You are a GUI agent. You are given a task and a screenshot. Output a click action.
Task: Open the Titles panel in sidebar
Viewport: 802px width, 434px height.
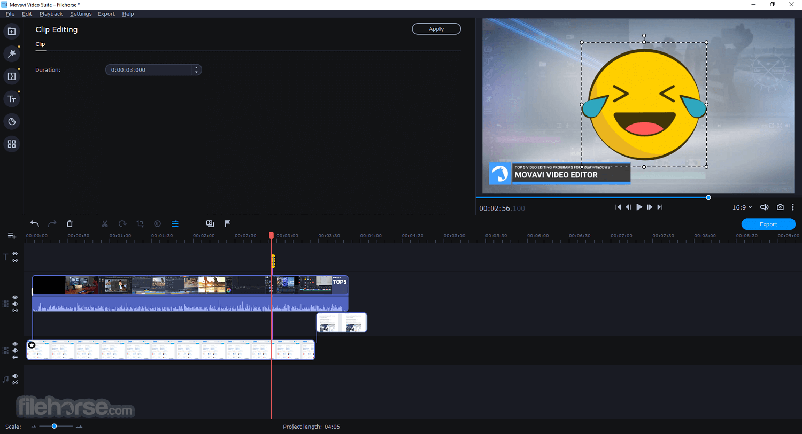(x=12, y=98)
